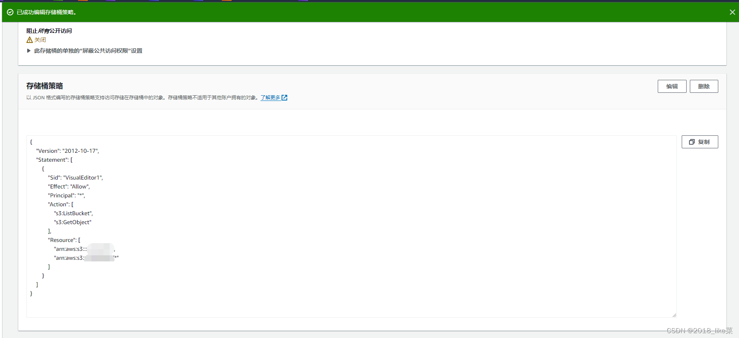This screenshot has height=338, width=739.
Task: Click the 存储桶策略 section heading
Action: coord(45,86)
